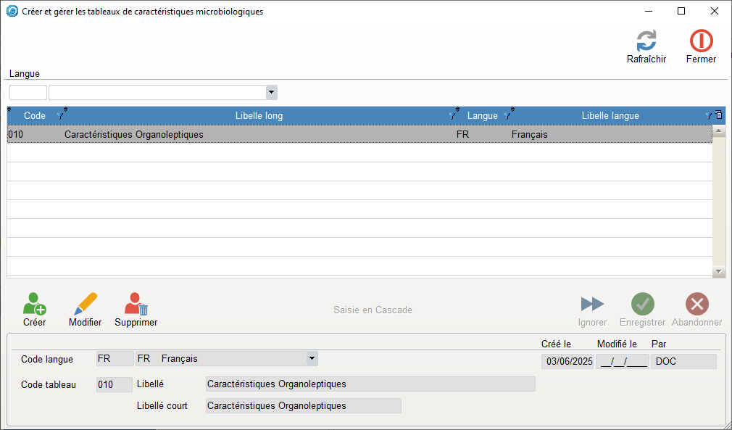Click the table scrollbar down arrow

coord(719,270)
